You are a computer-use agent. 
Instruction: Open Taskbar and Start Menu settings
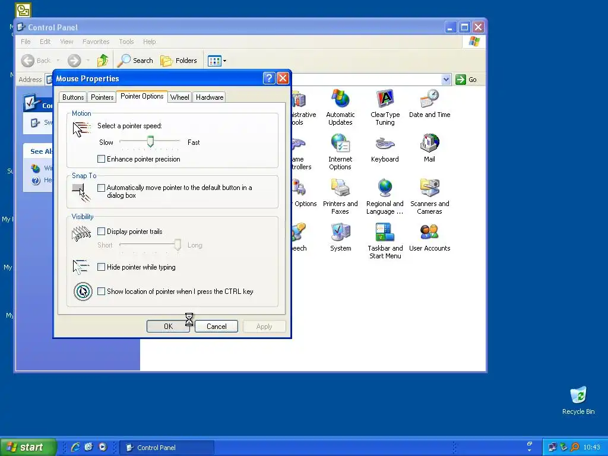pos(385,241)
